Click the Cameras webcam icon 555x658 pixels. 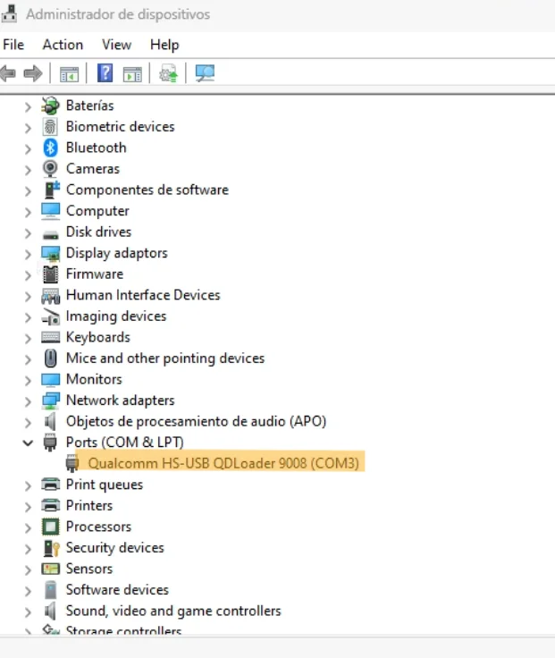[x=50, y=169]
